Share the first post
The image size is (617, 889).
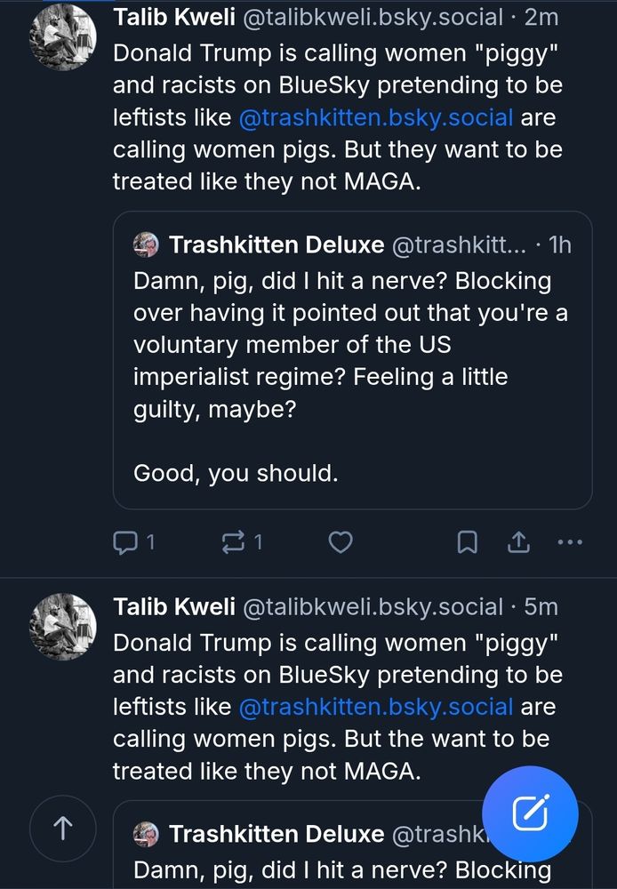tap(518, 541)
